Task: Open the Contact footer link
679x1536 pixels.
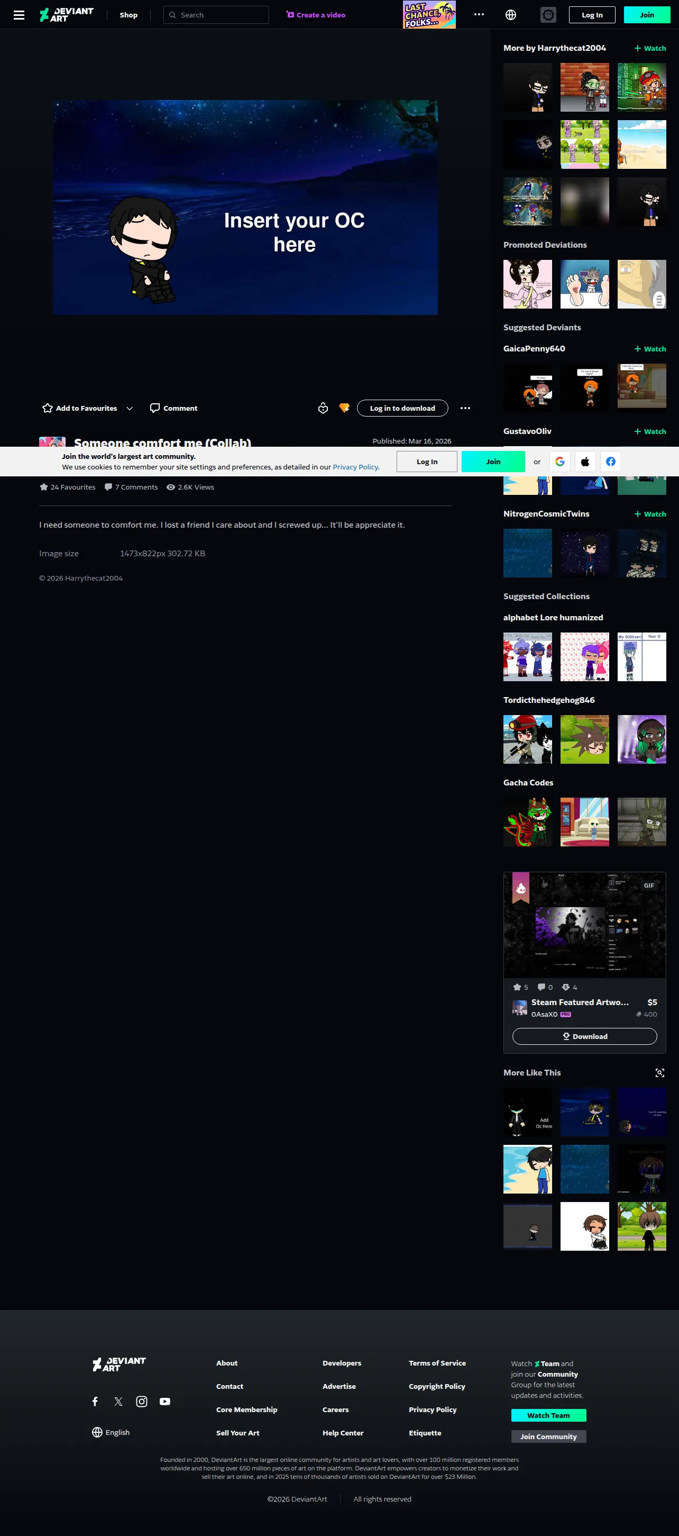Action: click(230, 1386)
